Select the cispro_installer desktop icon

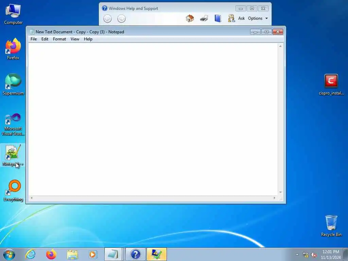[x=331, y=85]
